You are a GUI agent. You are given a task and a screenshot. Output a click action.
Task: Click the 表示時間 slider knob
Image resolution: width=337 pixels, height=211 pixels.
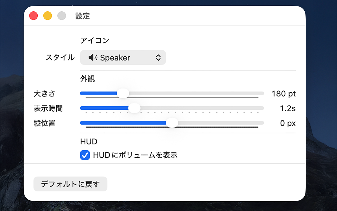[x=134, y=108]
